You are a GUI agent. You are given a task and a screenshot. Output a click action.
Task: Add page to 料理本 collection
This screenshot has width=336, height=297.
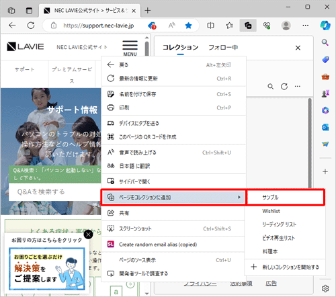285,251
